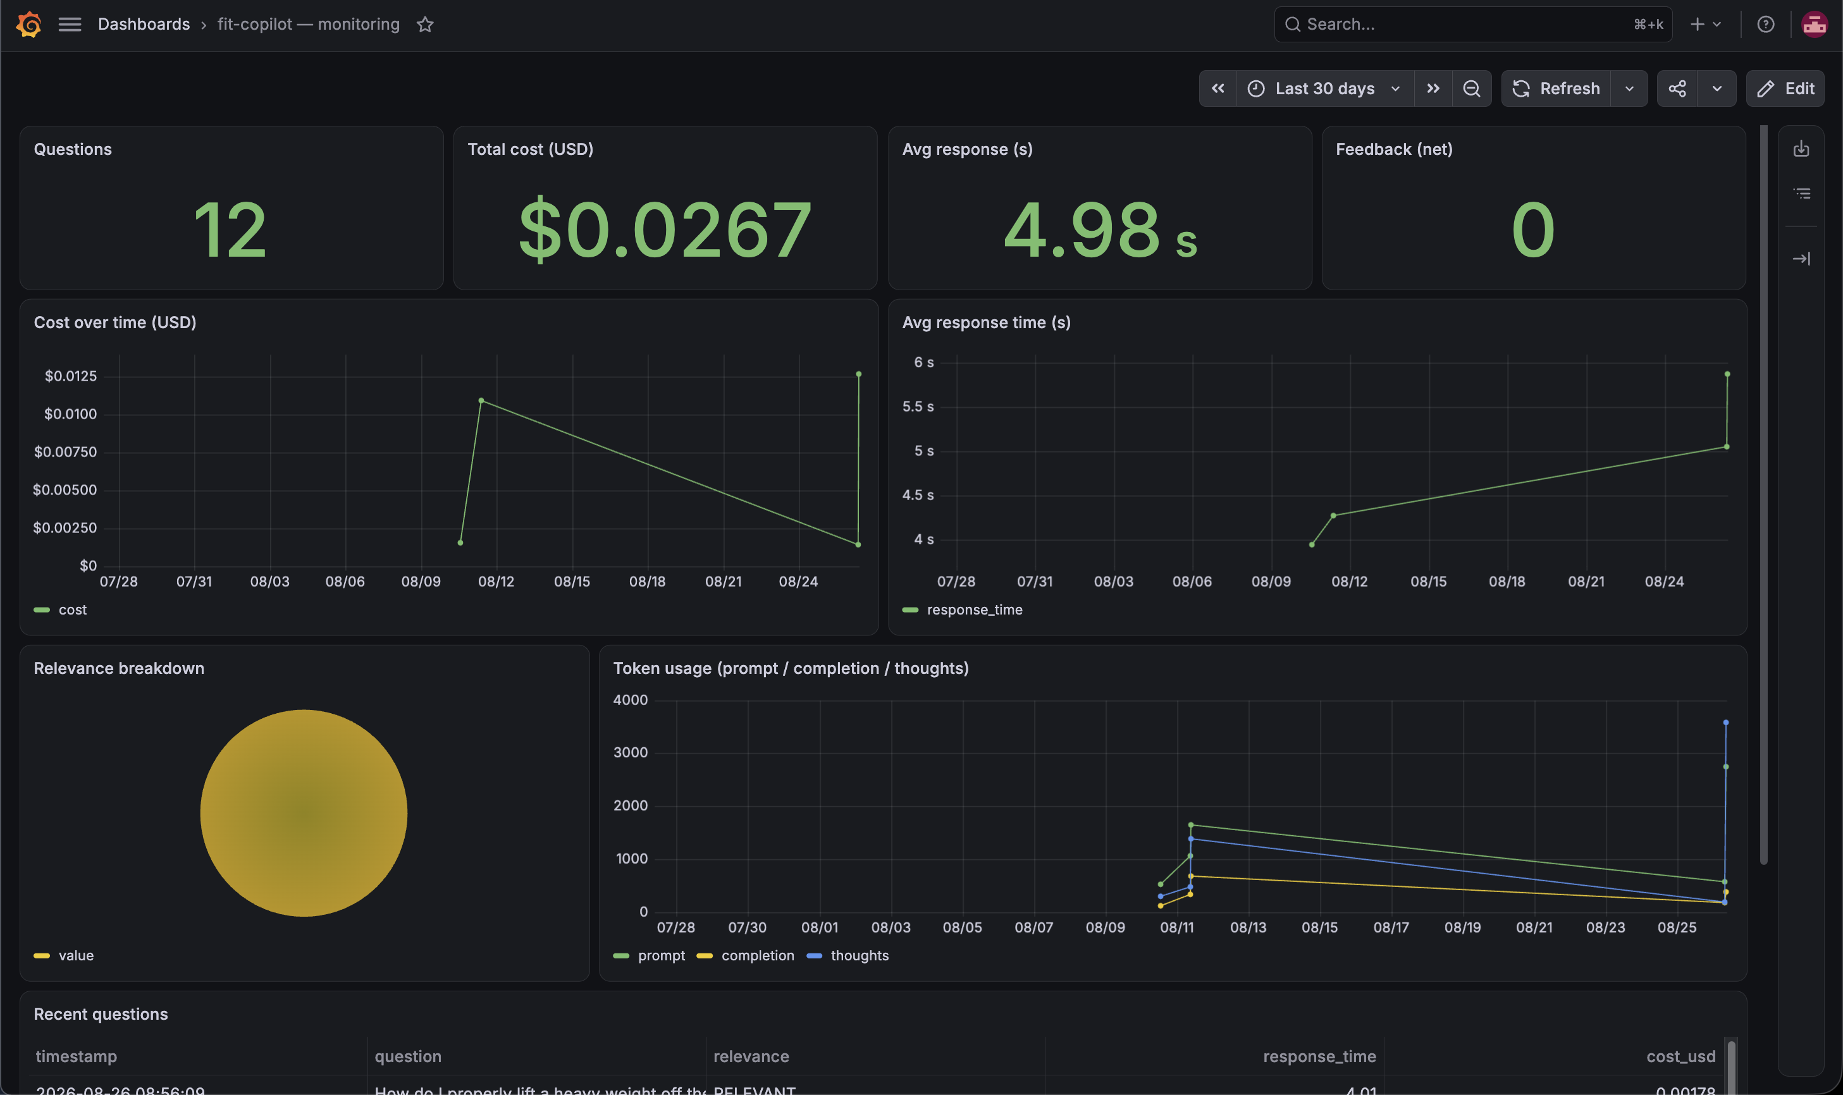Viewport: 1843px width, 1095px height.
Task: Collapse the right sidebar with arrow icon
Action: 1802,258
